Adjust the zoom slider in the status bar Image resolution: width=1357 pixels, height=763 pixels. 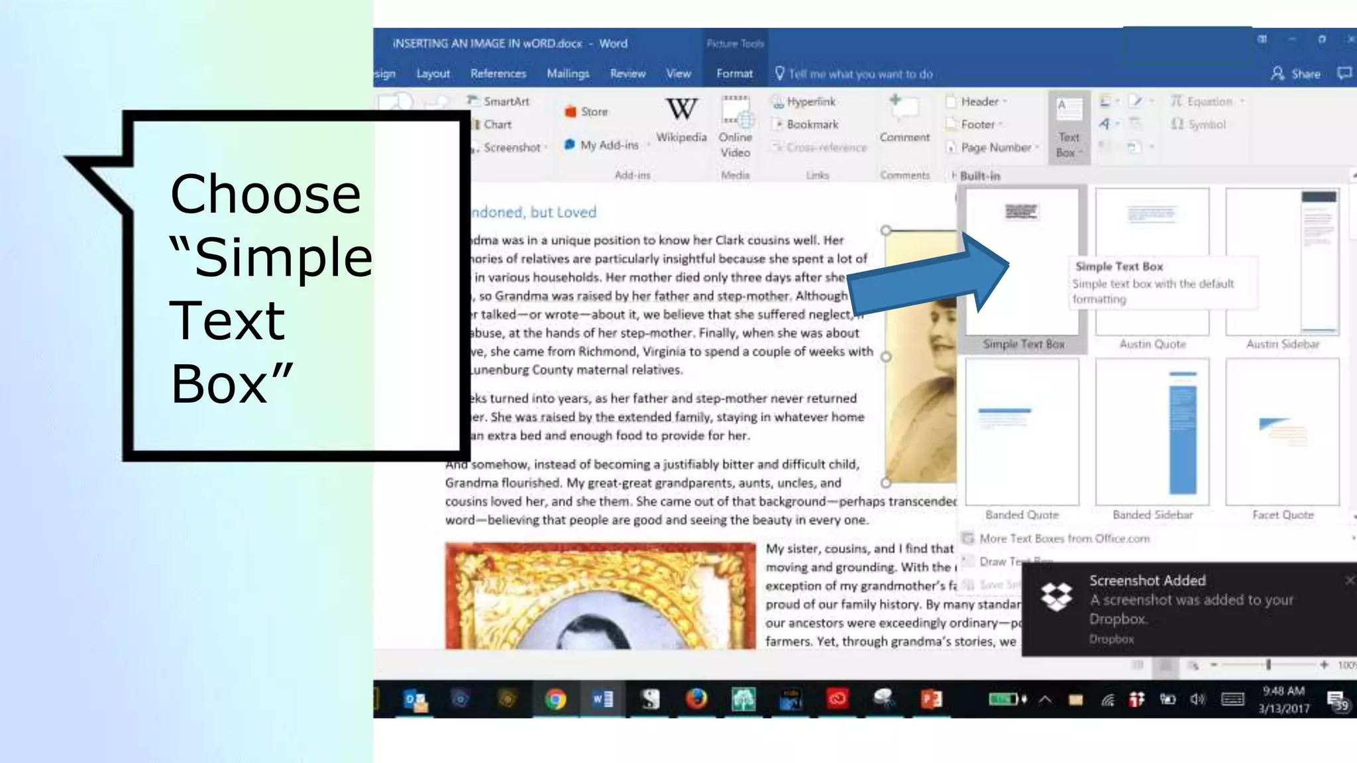point(1268,664)
